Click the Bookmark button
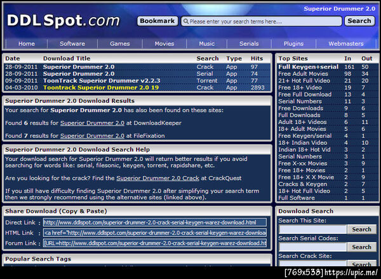 (157, 21)
